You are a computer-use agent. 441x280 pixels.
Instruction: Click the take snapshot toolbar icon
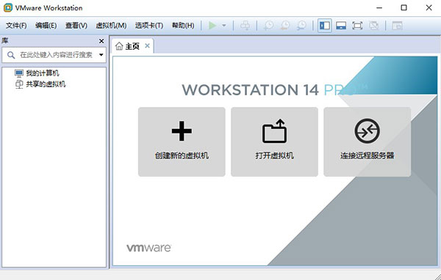click(269, 26)
